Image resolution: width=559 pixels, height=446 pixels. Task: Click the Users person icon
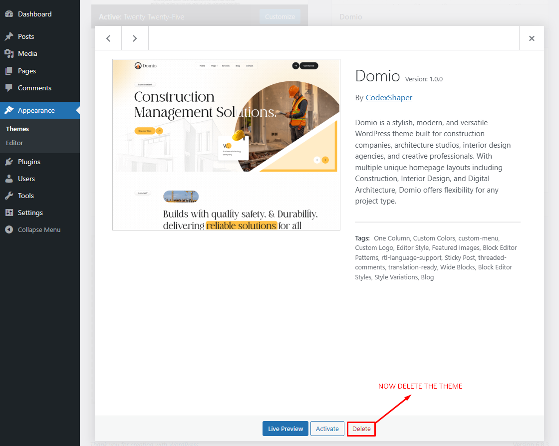pyautogui.click(x=9, y=179)
